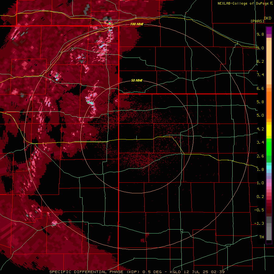Select the 1.0 legend value

260,183
